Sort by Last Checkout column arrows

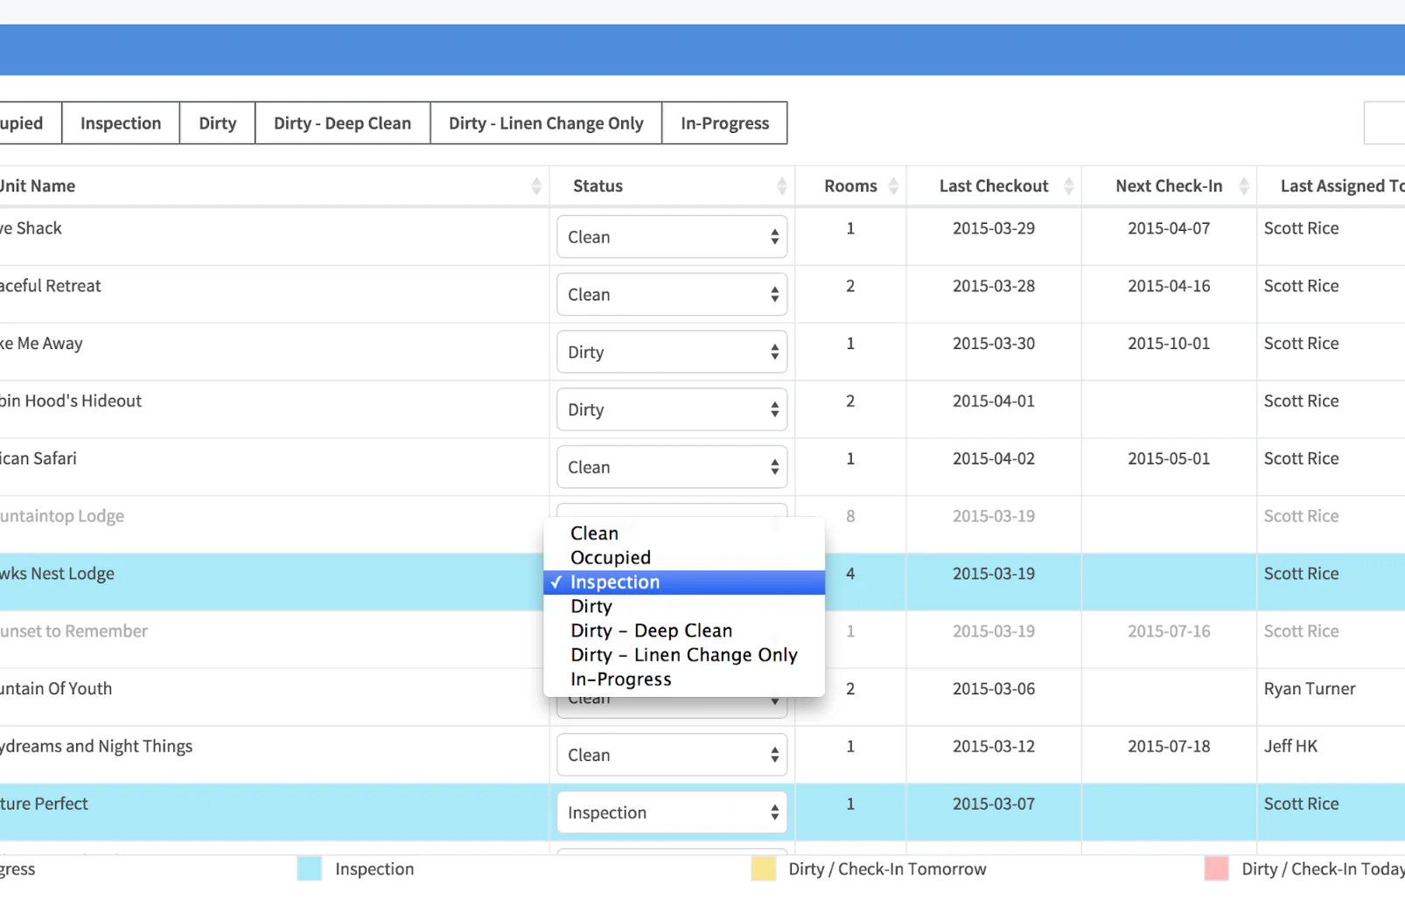pyautogui.click(x=1068, y=186)
